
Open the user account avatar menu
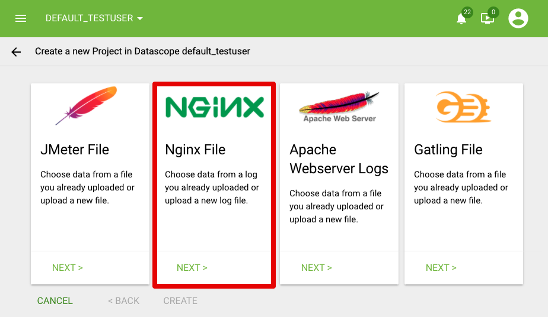click(518, 18)
